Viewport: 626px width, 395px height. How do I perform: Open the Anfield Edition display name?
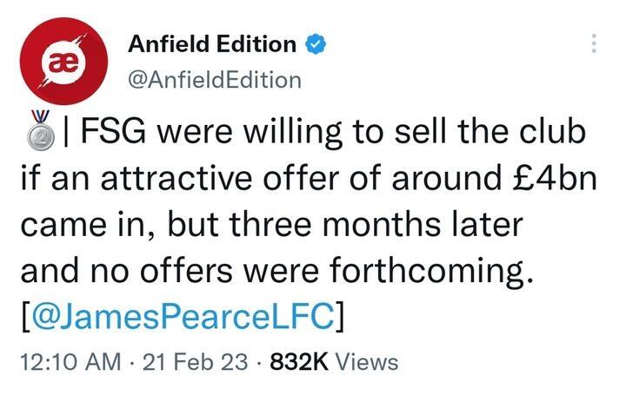click(x=212, y=43)
